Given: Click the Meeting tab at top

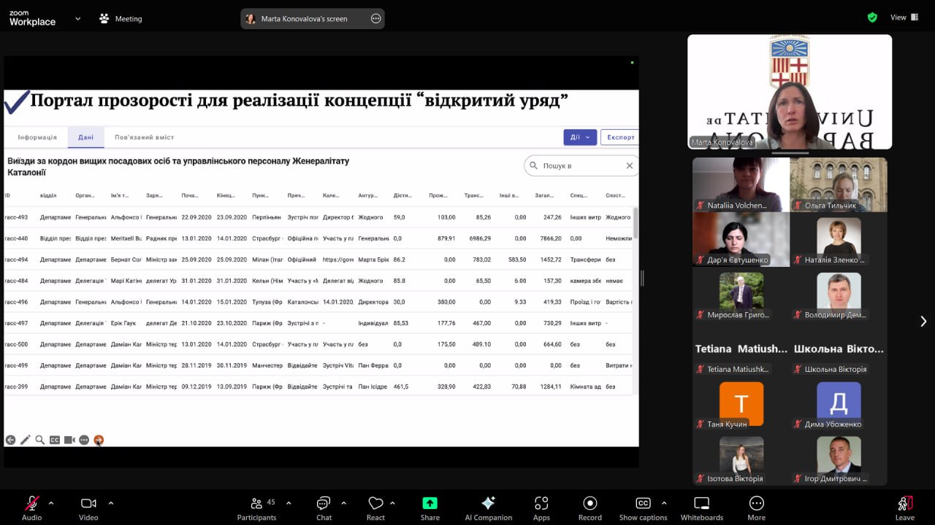Looking at the screenshot, I should (121, 19).
